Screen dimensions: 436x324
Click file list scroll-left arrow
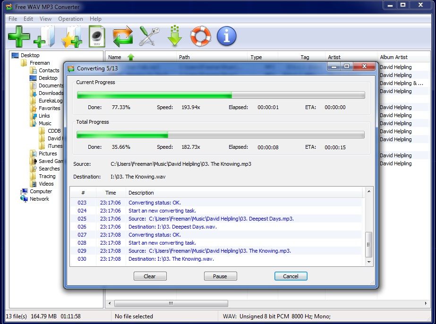point(110,303)
